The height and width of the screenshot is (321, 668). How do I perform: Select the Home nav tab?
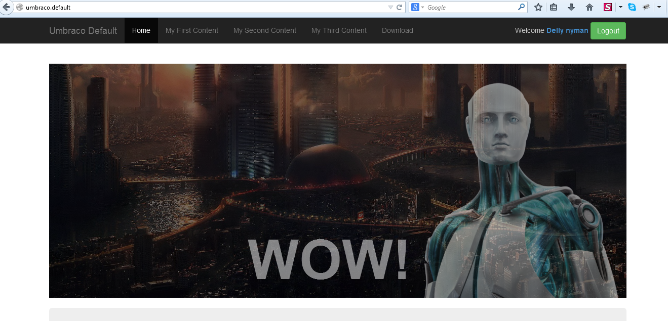click(141, 30)
